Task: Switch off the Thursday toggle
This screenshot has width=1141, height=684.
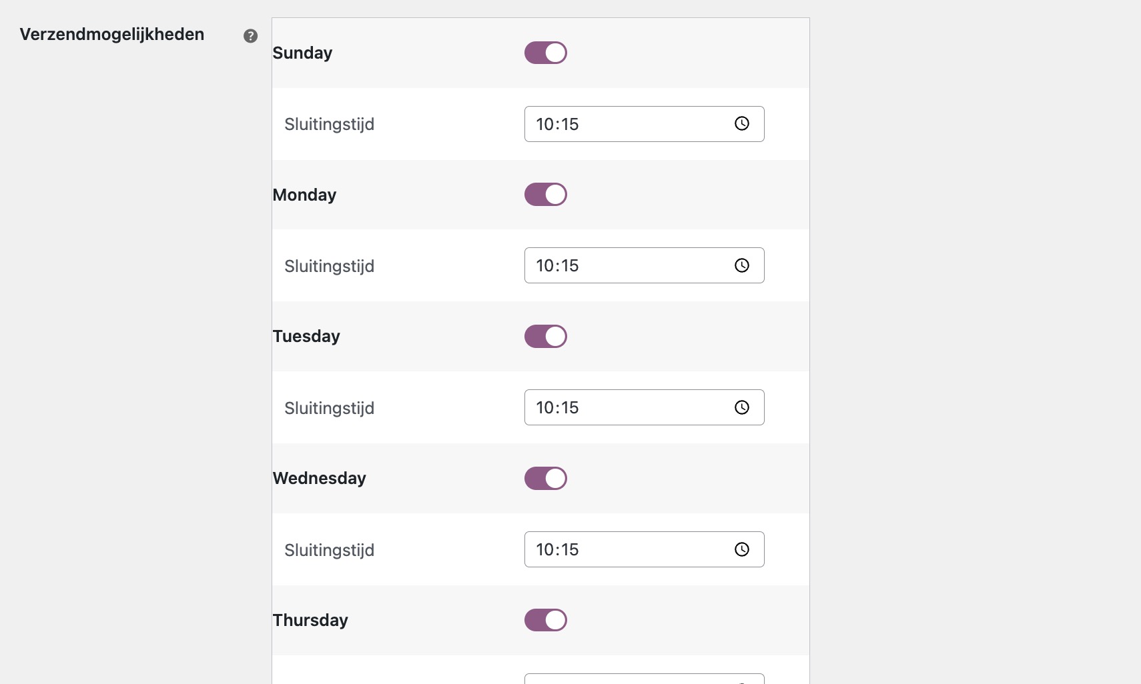Action: [545, 620]
